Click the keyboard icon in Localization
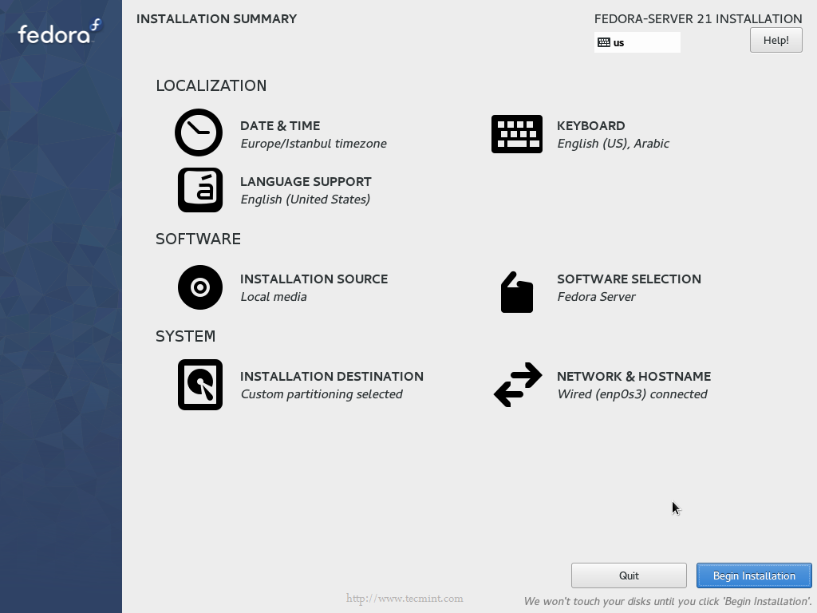The width and height of the screenshot is (817, 613). (x=516, y=134)
